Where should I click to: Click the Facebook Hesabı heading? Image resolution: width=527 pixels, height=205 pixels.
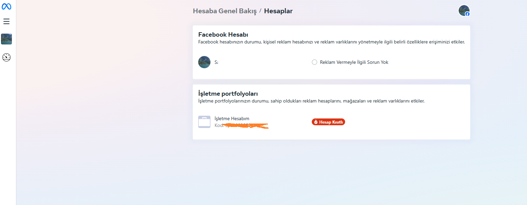[x=223, y=35]
